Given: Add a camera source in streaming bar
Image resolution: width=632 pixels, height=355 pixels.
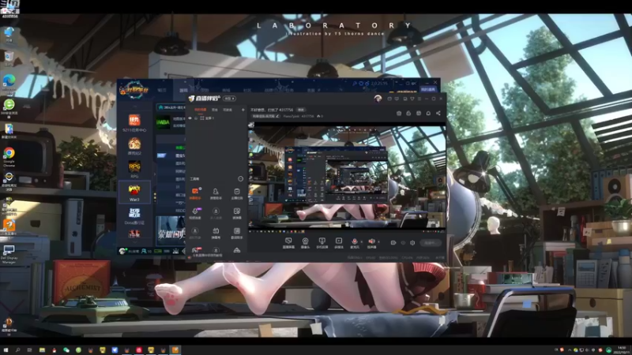Looking at the screenshot, I should click(x=305, y=243).
